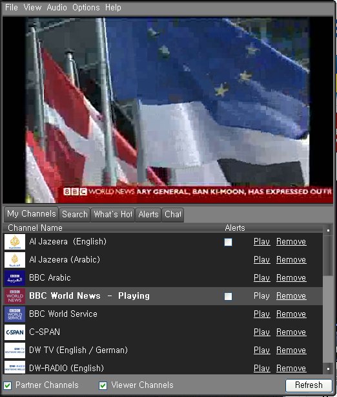
Task: Click the channel list scroll up arrow
Action: 328,230
